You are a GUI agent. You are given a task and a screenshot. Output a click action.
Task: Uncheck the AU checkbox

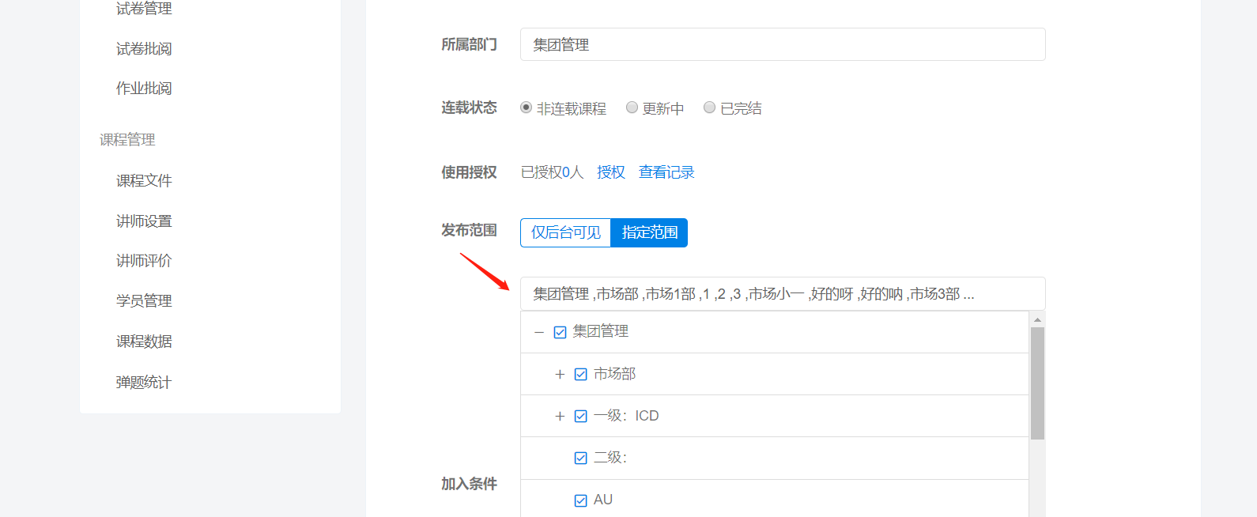pos(581,500)
